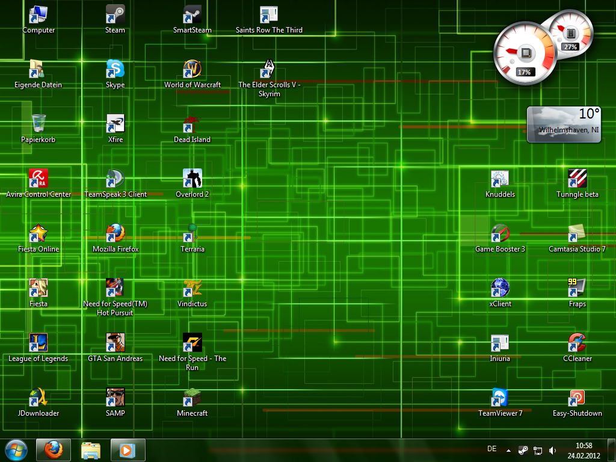The image size is (616, 462).
Task: Select the Skype desktop icon
Action: 115,69
